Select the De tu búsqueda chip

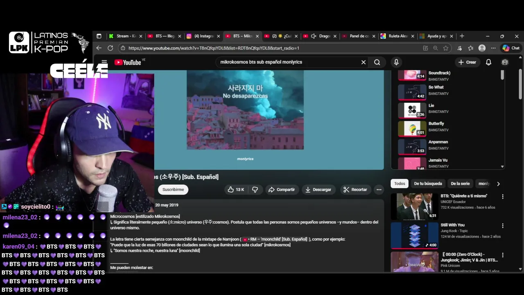pos(428,184)
